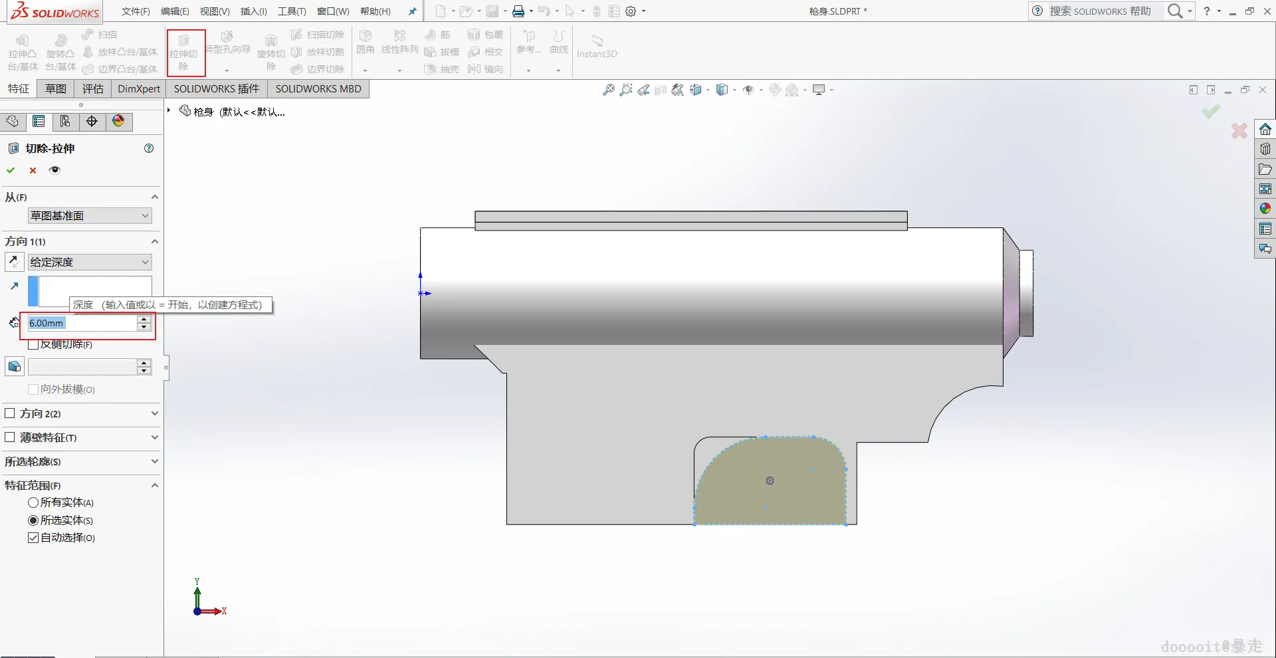Screen dimensions: 1276x658
Task: Switch to the 草图 tab
Action: click(x=56, y=89)
